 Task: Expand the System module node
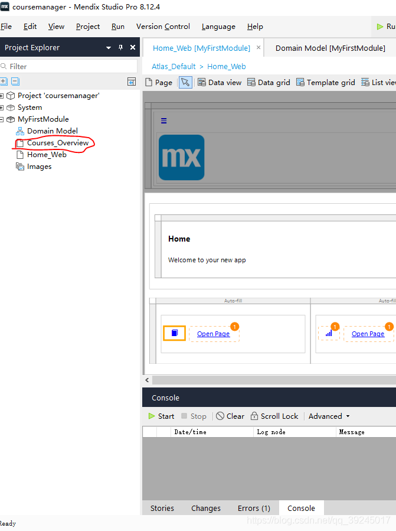tap(2, 107)
